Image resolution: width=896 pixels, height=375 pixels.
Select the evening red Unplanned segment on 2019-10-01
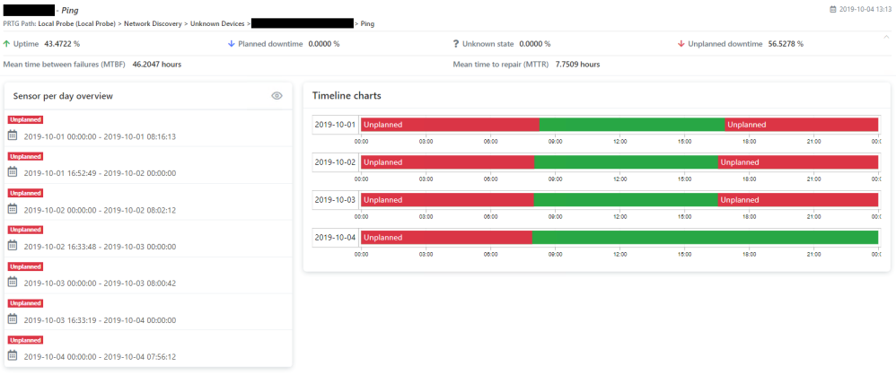click(801, 125)
